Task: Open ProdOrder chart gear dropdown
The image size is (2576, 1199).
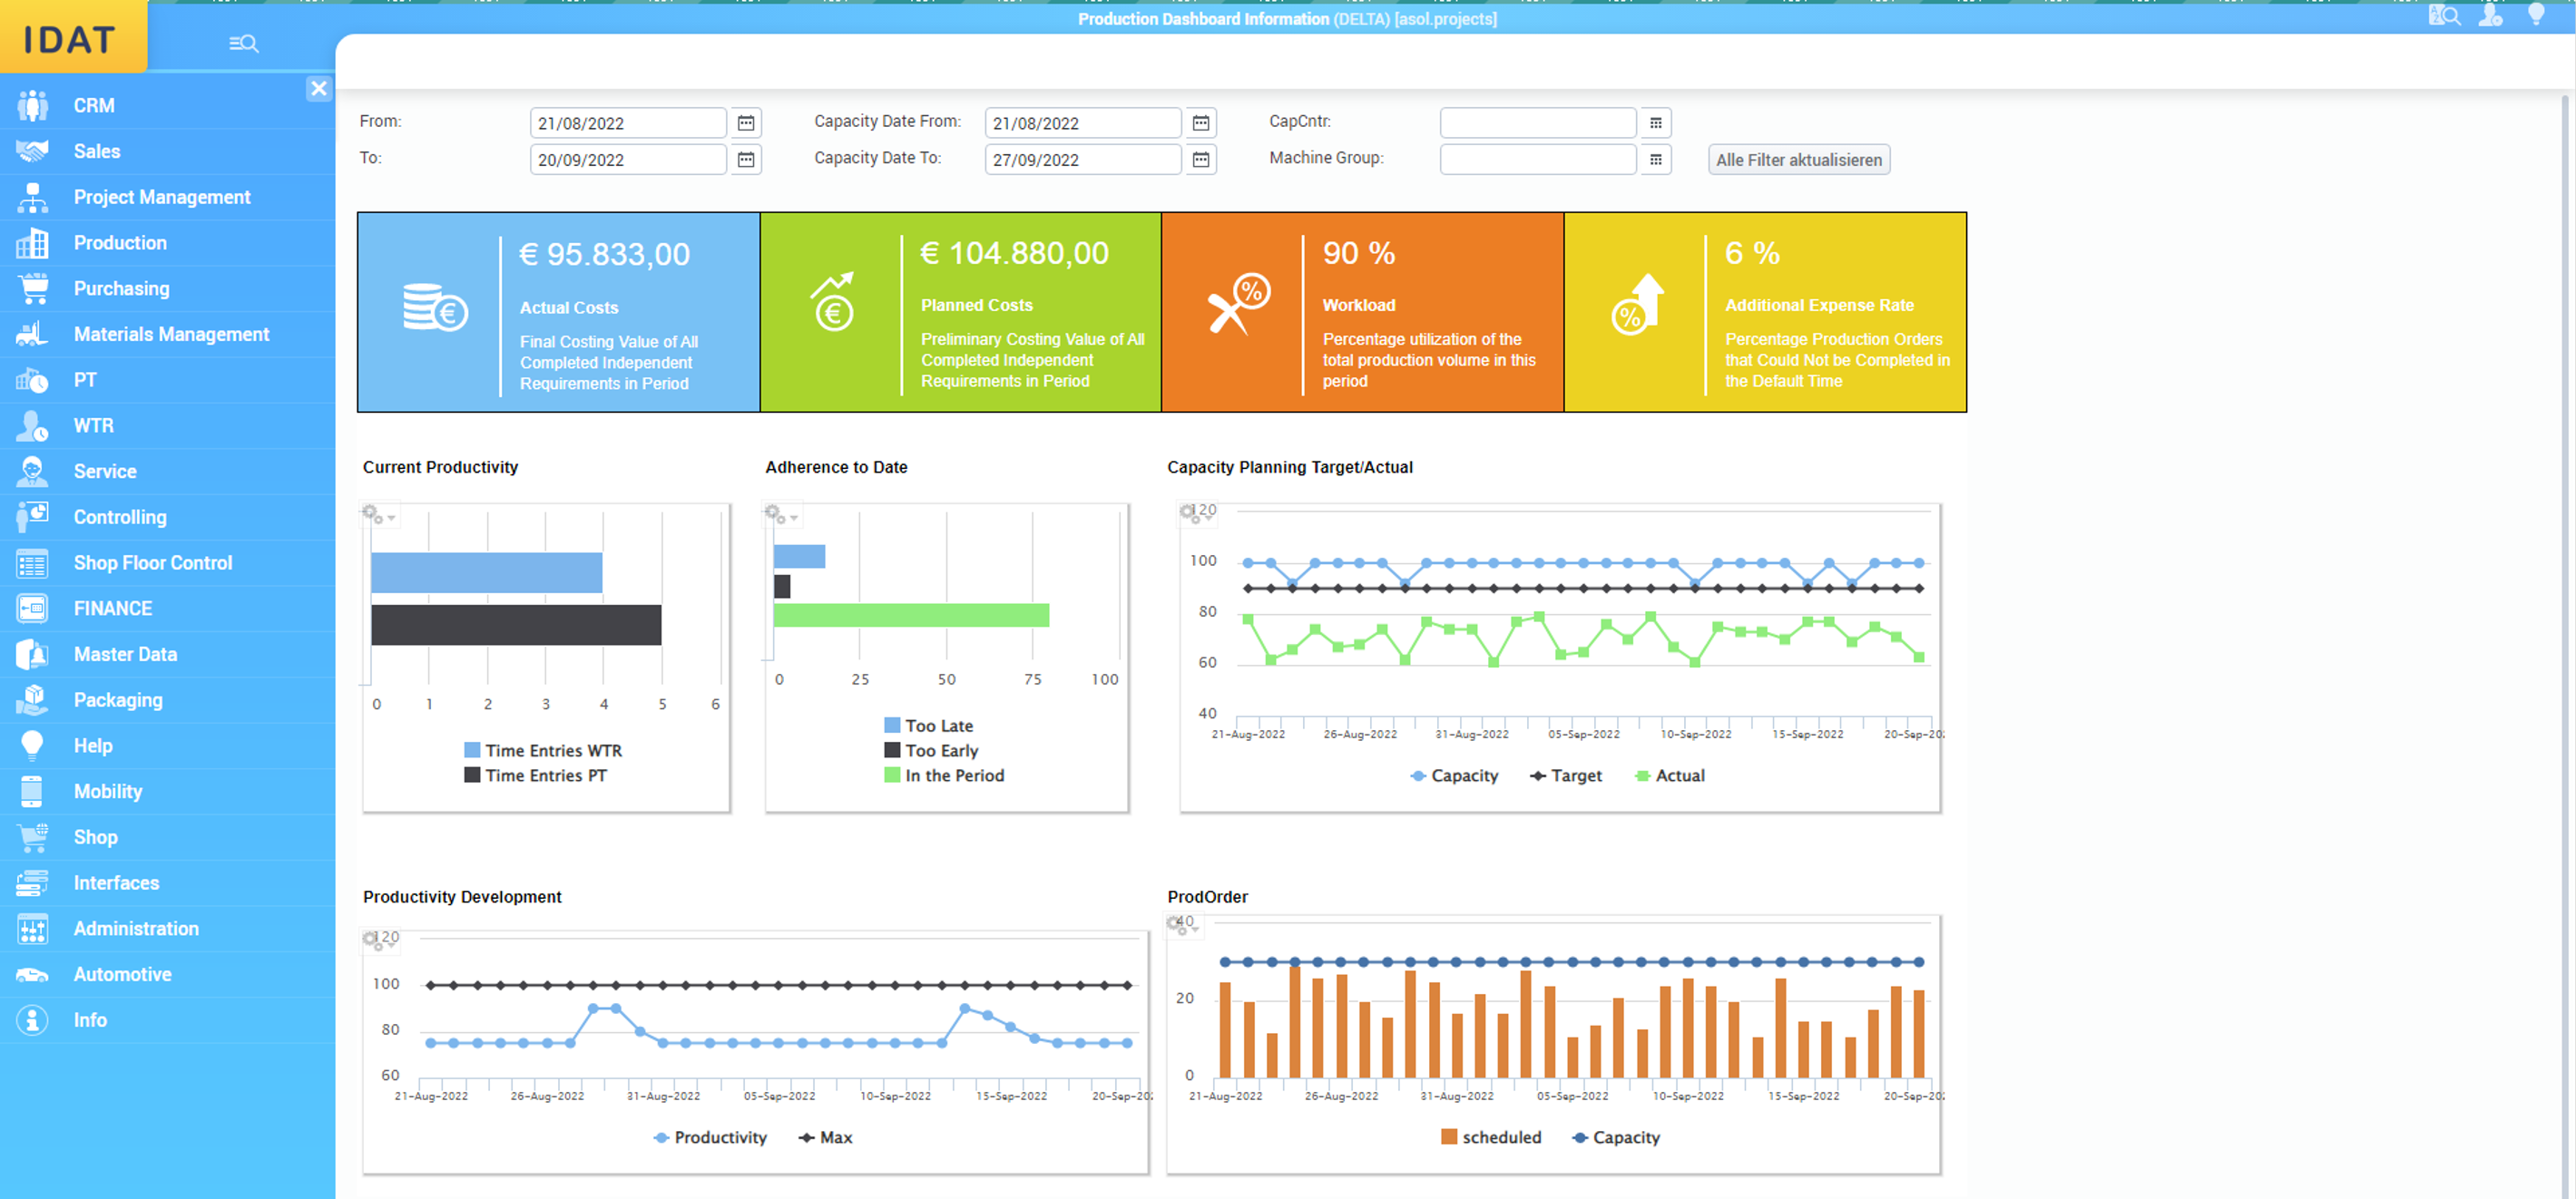Action: tap(1182, 925)
